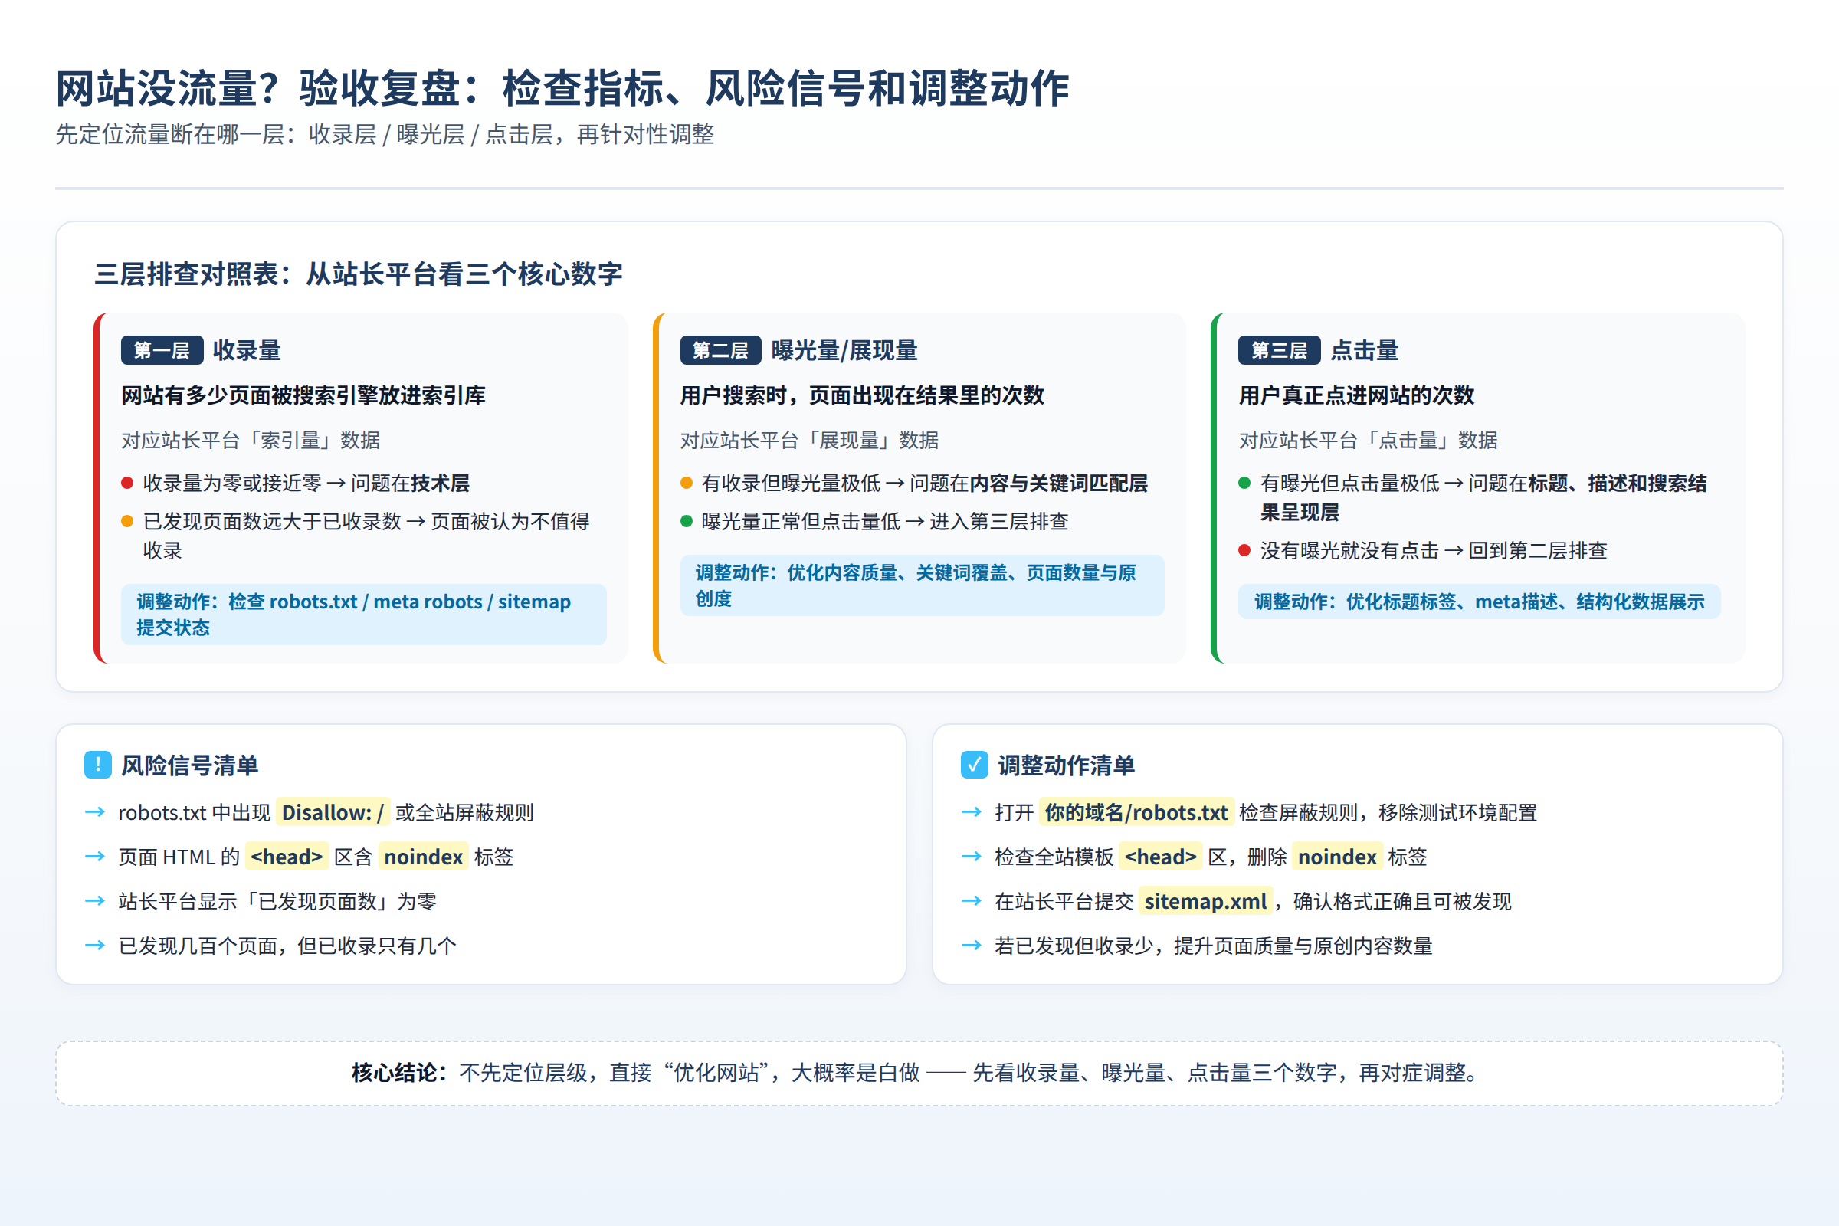Viewport: 1839px width, 1226px height.
Task: Click the arrow before 打开 你的域名/robots.txt
Action: pyautogui.click(x=972, y=811)
